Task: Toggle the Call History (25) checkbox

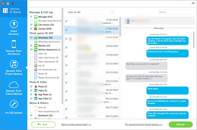Action: 31,25
